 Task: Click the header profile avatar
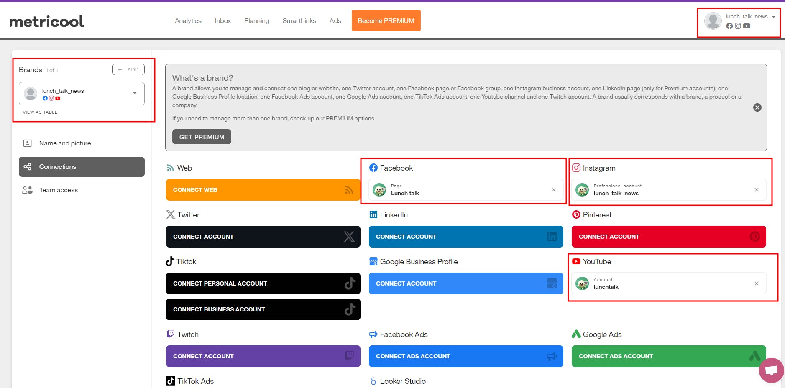tap(713, 21)
